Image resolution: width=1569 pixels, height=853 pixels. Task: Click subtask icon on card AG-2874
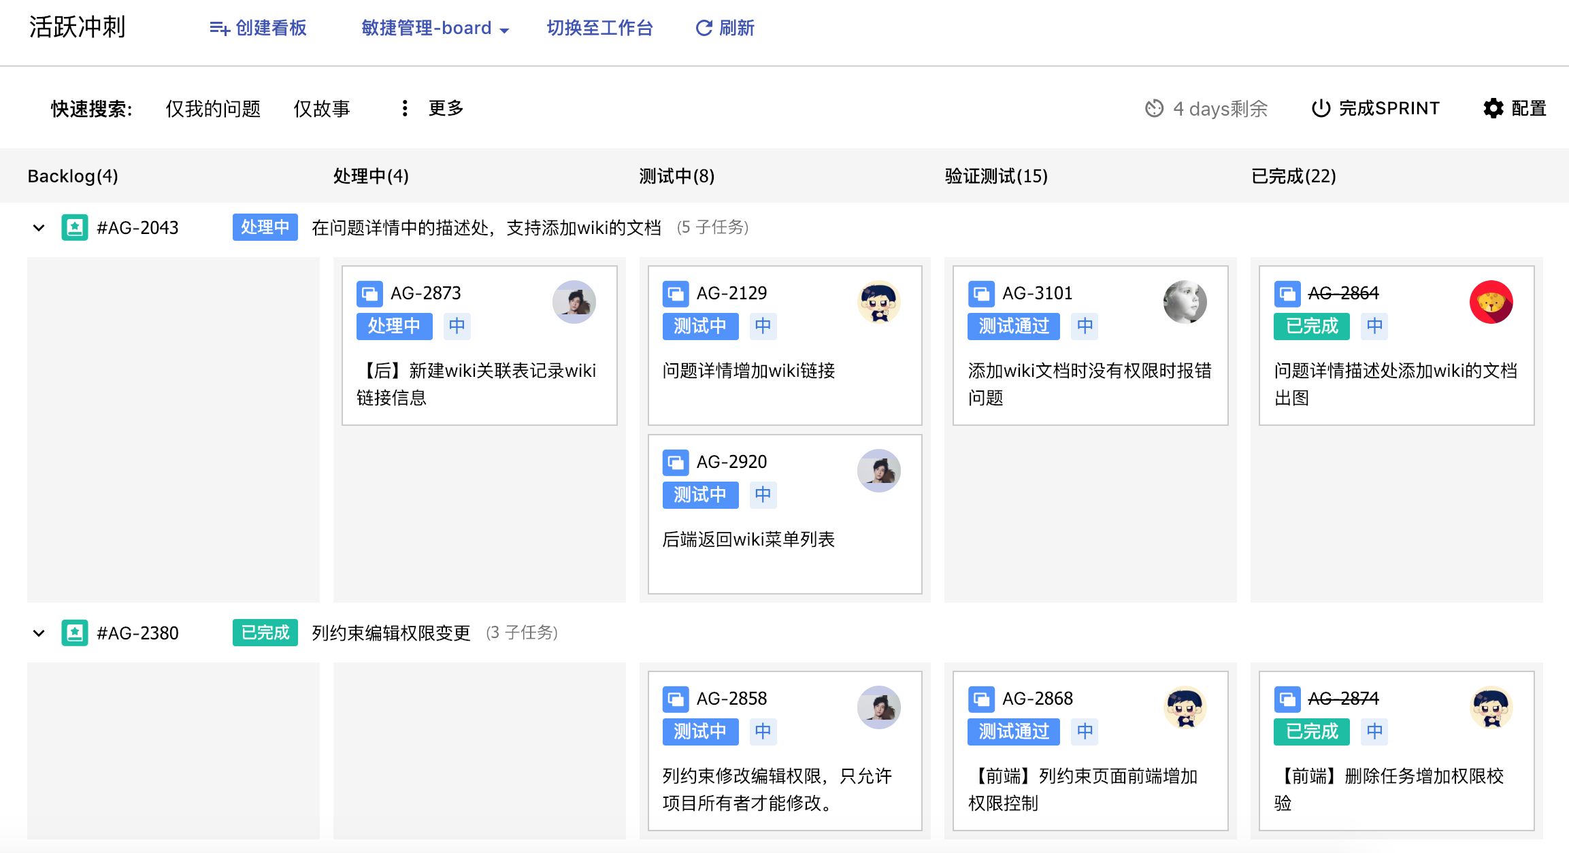point(1287,699)
